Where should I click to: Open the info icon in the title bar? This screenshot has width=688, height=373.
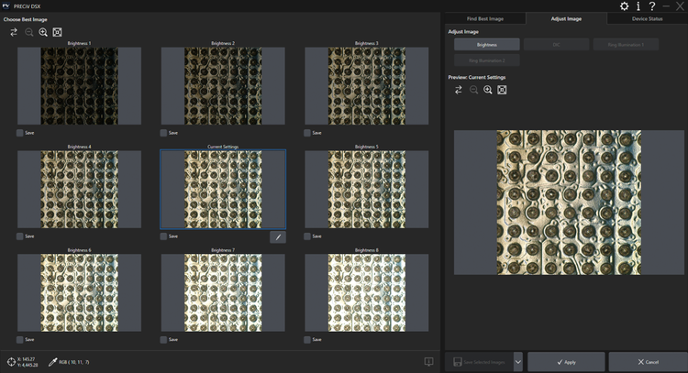coord(638,6)
